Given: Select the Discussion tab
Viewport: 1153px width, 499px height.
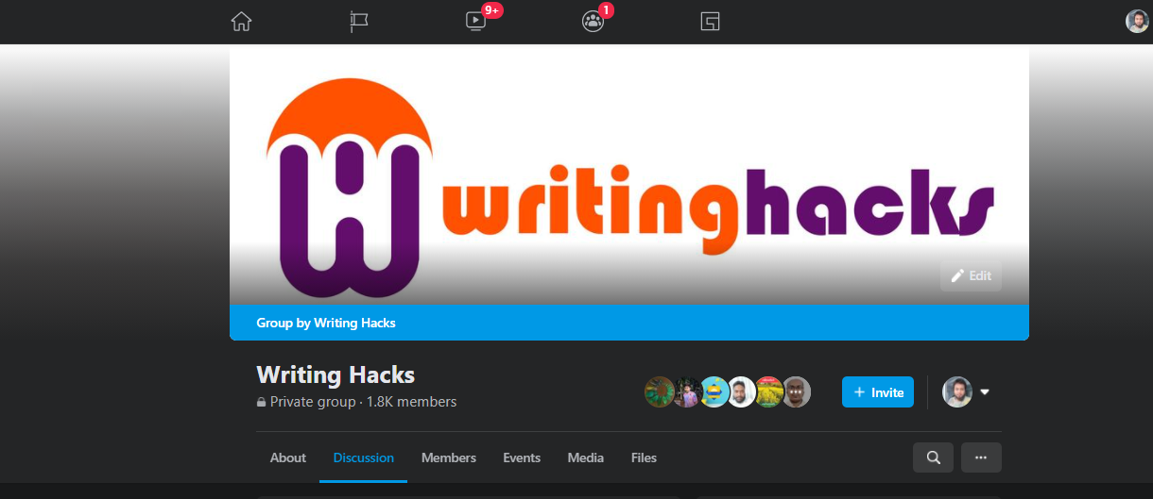Looking at the screenshot, I should tap(364, 457).
